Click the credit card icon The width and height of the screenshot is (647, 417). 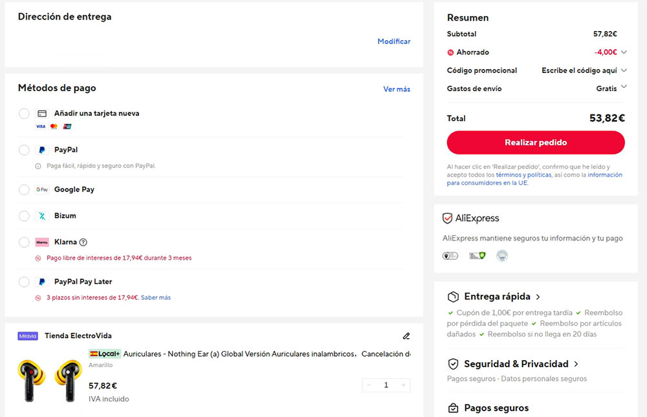tap(42, 113)
